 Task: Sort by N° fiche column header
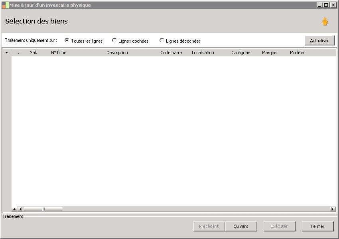tap(59, 53)
